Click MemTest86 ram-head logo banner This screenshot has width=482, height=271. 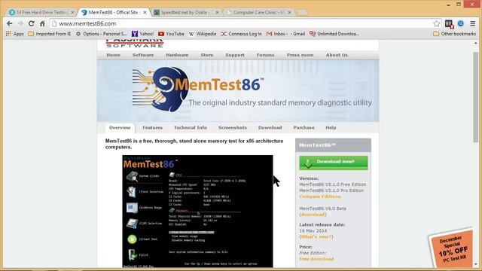click(238, 91)
